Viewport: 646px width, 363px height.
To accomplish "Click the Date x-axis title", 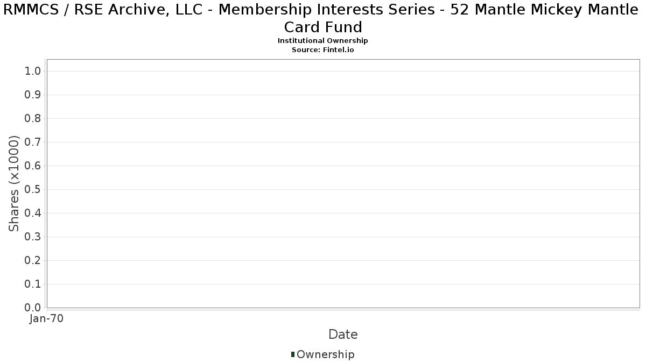I will click(343, 334).
